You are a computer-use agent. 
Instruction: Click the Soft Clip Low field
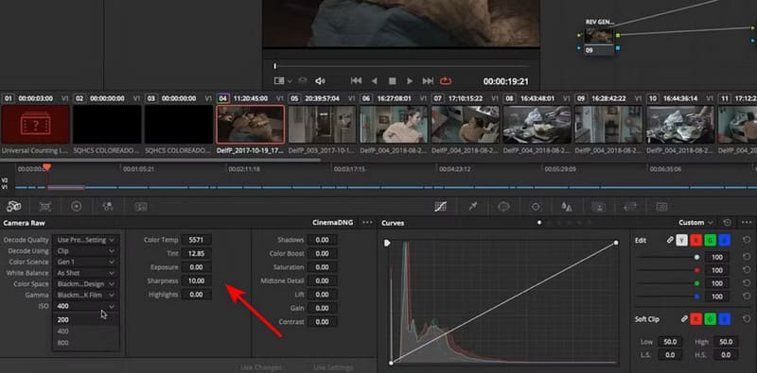[669, 342]
